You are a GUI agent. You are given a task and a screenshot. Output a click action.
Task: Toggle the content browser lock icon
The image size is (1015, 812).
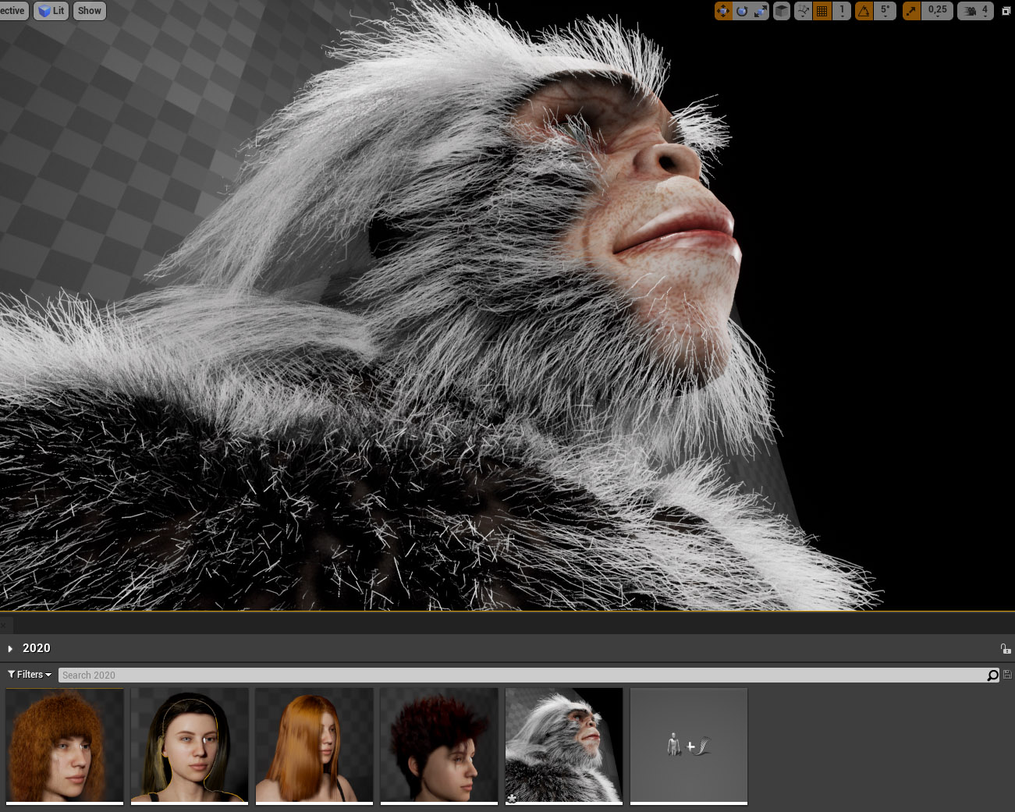(x=1006, y=648)
